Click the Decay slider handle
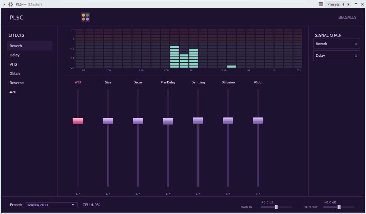 pos(138,121)
